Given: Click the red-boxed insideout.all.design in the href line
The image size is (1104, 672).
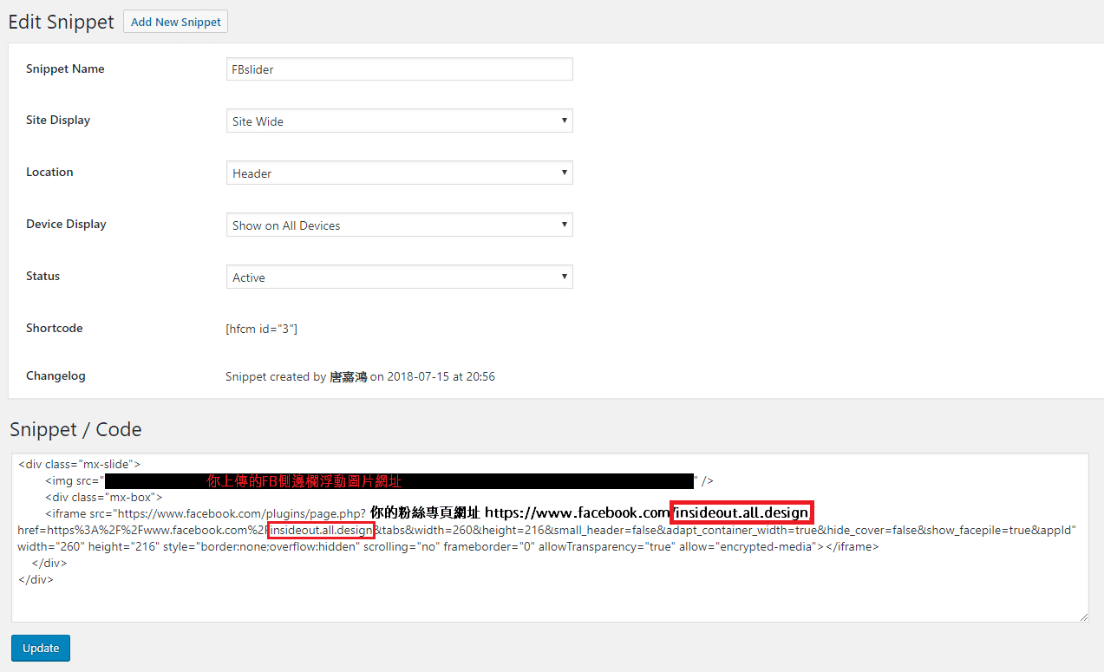Looking at the screenshot, I should pos(321,531).
